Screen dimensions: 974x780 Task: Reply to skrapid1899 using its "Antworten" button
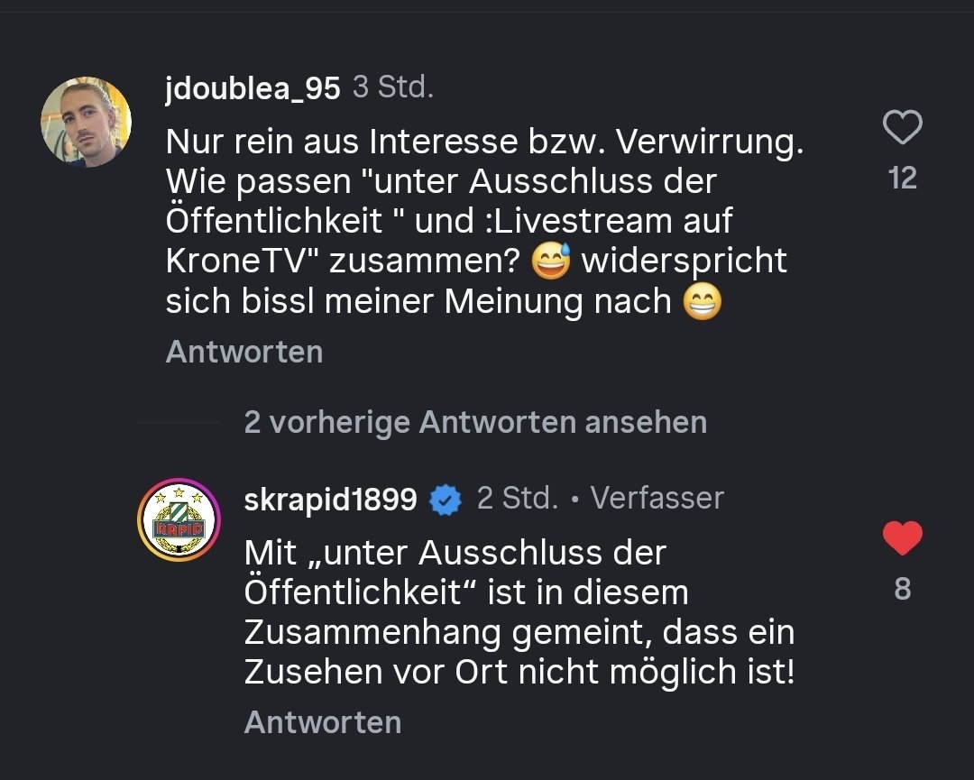pos(322,722)
